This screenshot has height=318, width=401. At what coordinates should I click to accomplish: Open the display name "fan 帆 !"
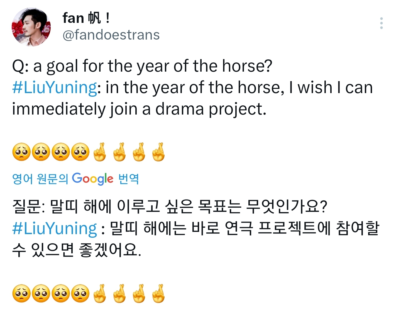[x=86, y=18]
